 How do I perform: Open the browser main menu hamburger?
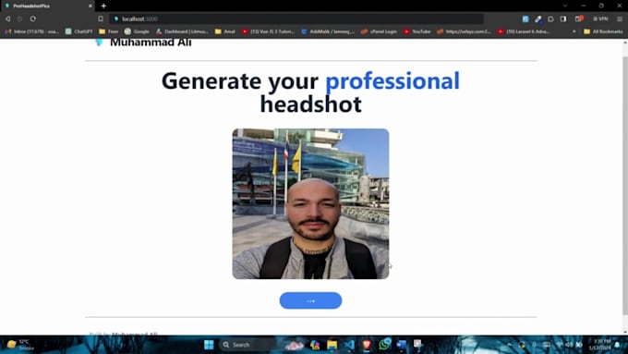620,18
